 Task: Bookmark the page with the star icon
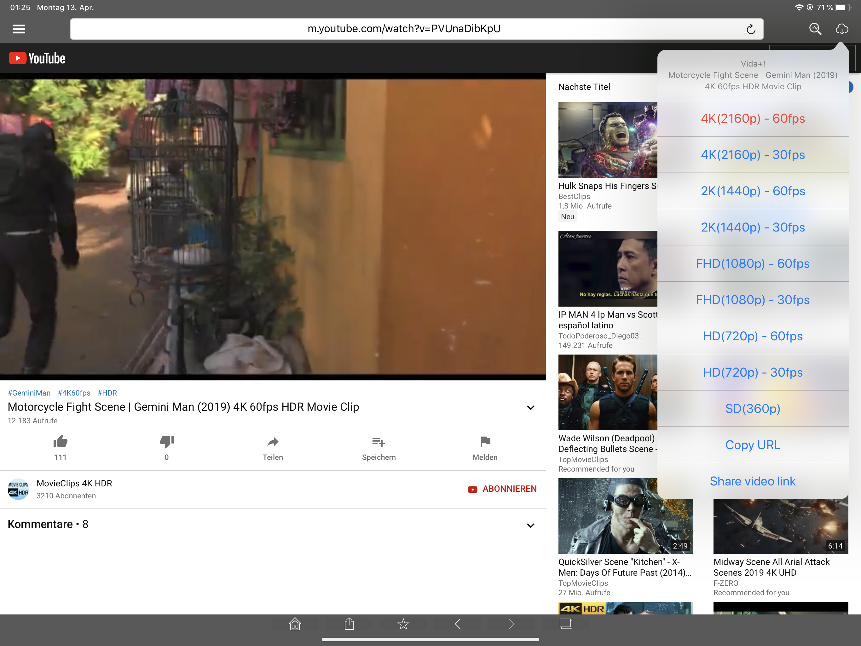pyautogui.click(x=403, y=624)
